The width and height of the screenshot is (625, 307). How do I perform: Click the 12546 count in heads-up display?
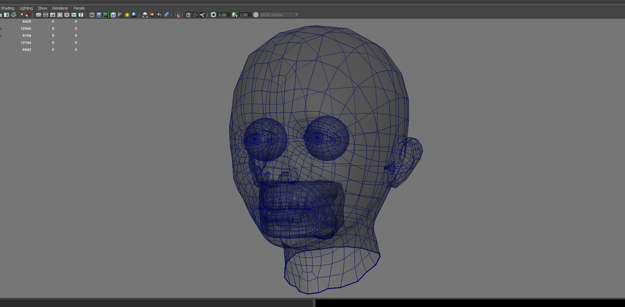point(26,29)
